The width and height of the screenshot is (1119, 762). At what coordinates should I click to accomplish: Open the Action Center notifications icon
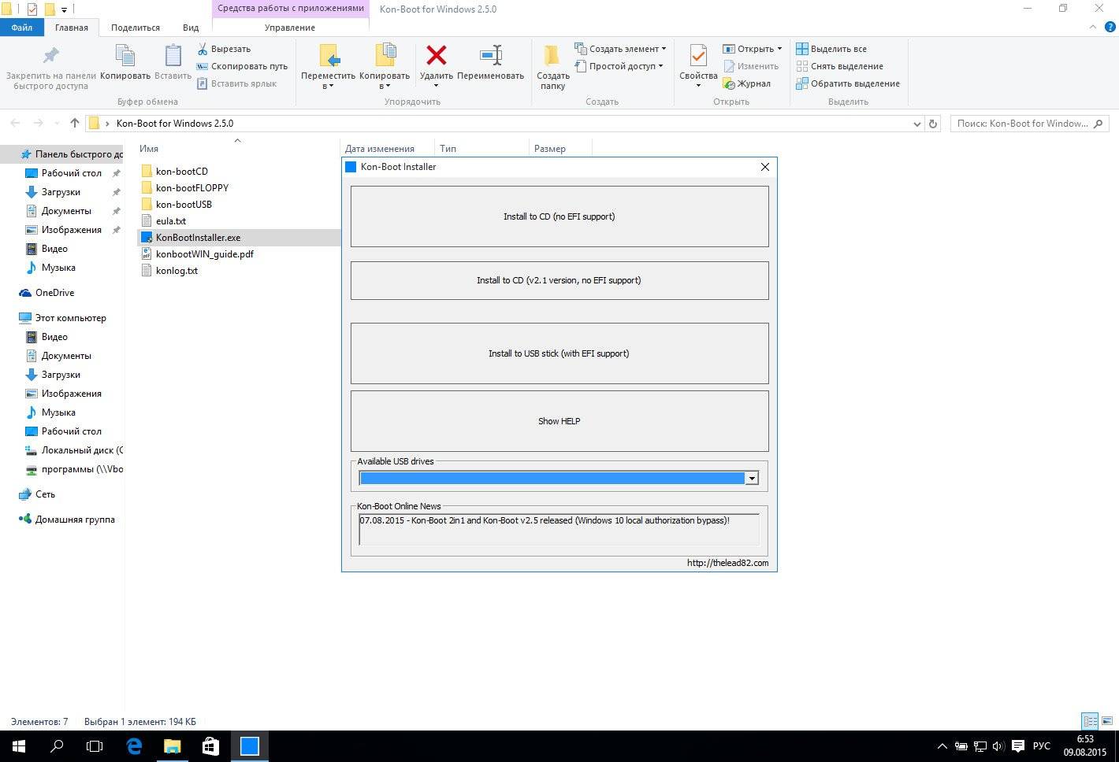[x=1017, y=745]
